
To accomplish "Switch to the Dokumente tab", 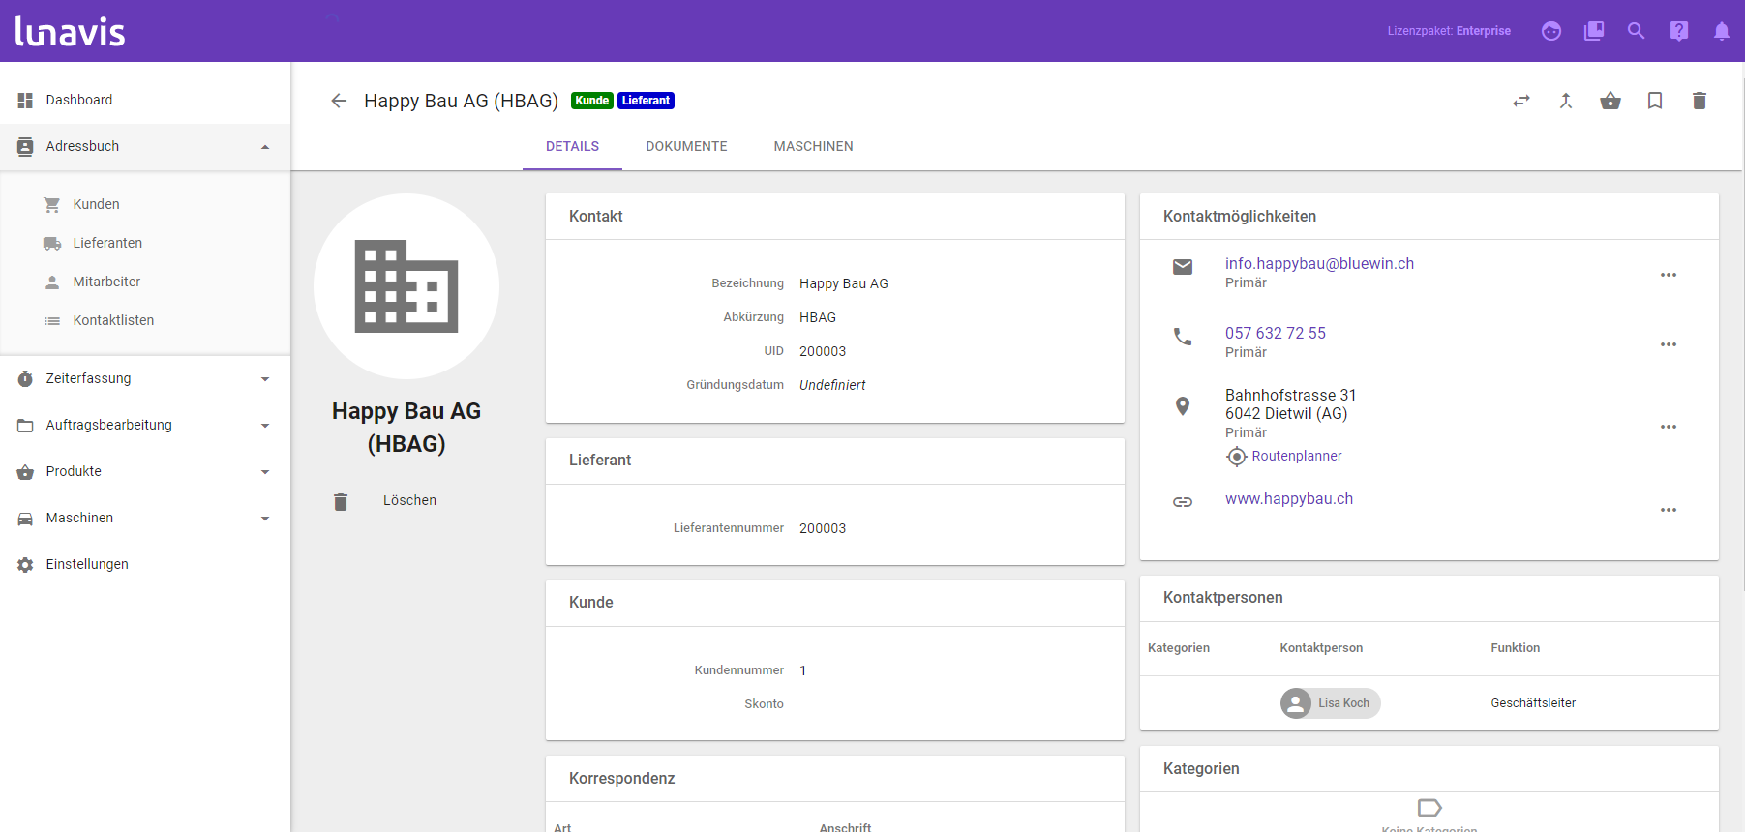I will (x=686, y=147).
